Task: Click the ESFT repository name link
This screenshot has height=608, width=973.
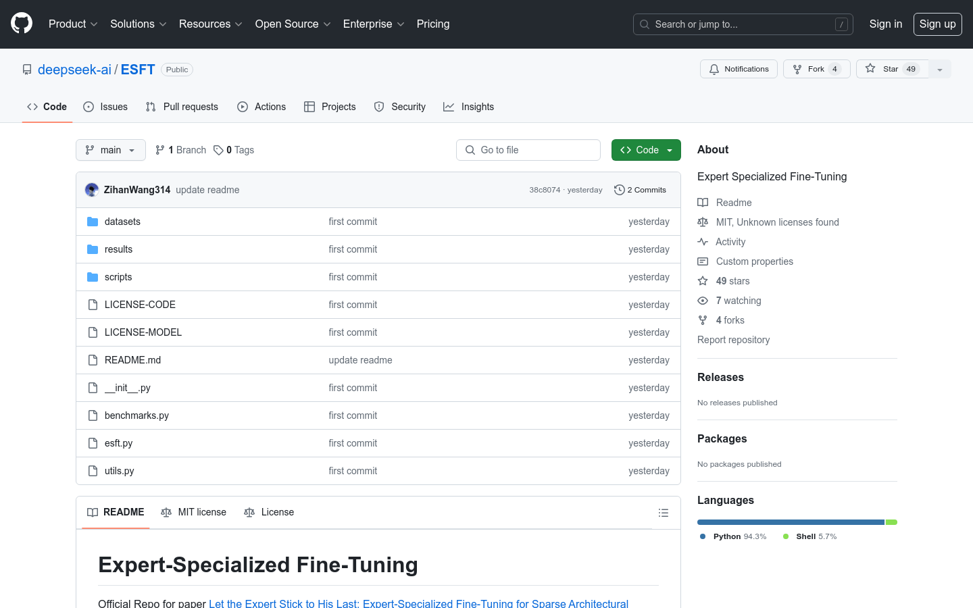Action: 138,70
